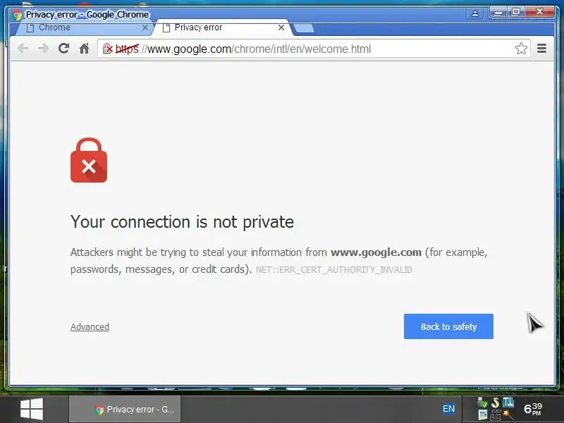Switch to the Chrome tab
Viewport: 564px width, 423px height.
coord(82,27)
